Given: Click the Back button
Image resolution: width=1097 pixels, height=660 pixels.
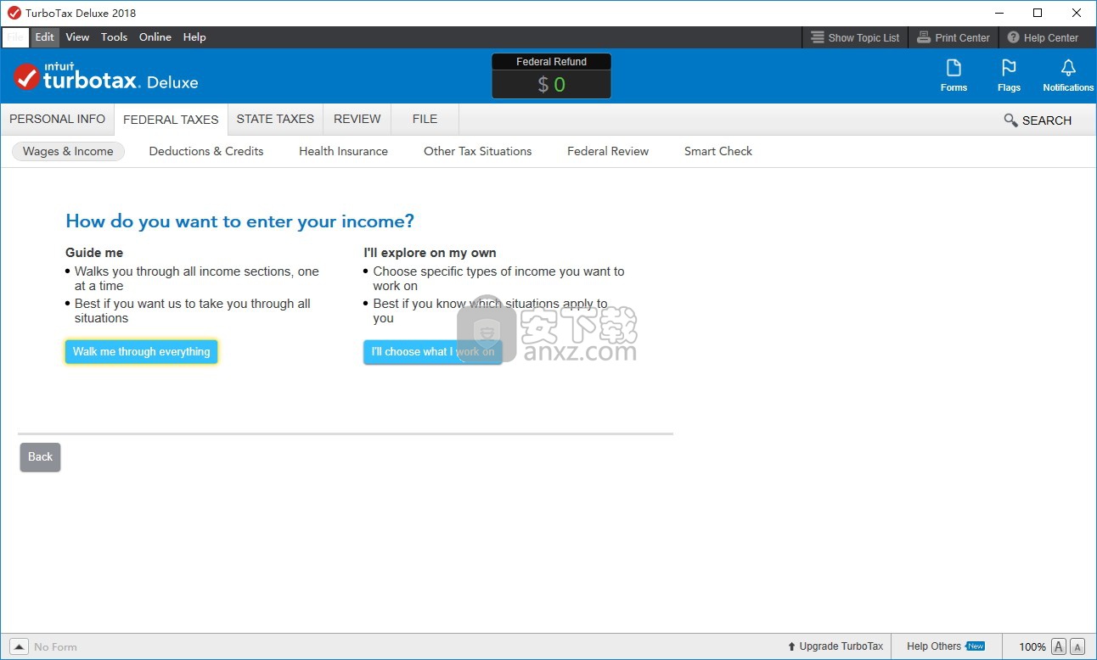Looking at the screenshot, I should [40, 457].
